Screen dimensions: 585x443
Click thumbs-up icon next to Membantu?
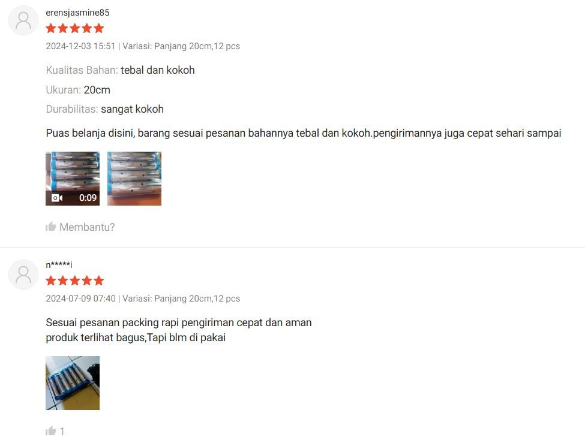click(51, 227)
